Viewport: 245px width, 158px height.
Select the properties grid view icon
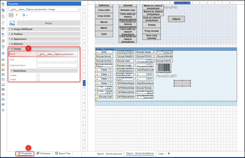point(11,15)
